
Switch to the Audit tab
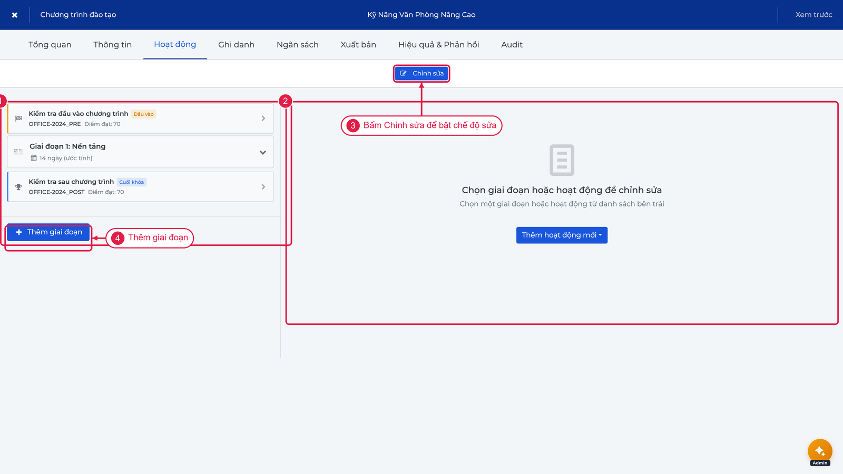pyautogui.click(x=512, y=45)
